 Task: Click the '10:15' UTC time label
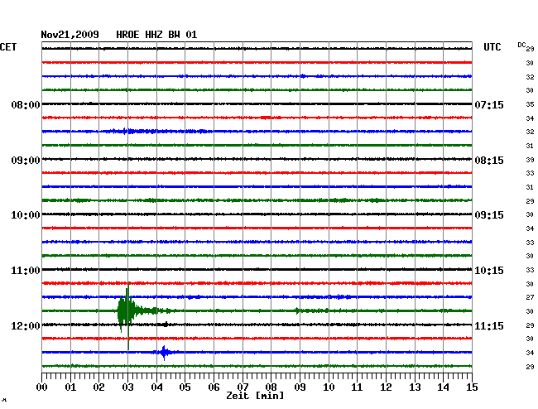point(489,271)
